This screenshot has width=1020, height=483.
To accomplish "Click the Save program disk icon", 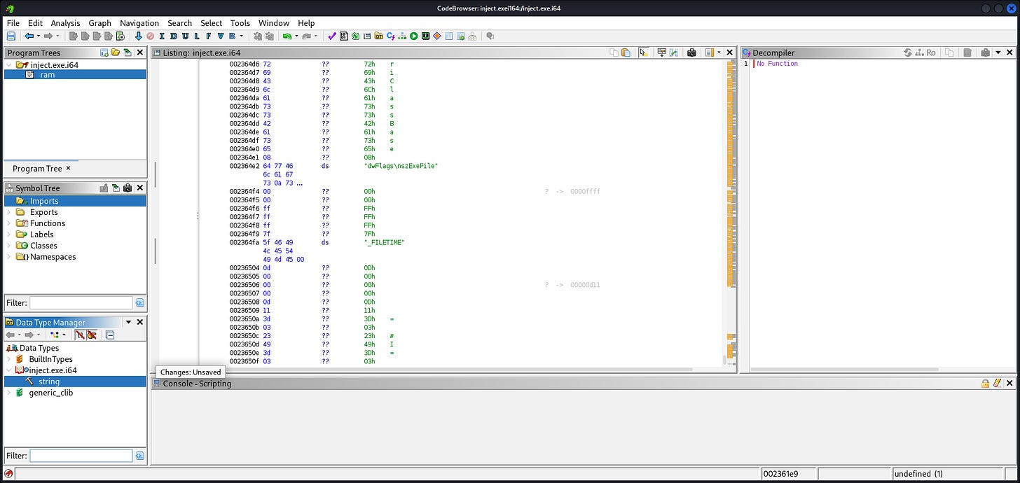I will tap(11, 36).
